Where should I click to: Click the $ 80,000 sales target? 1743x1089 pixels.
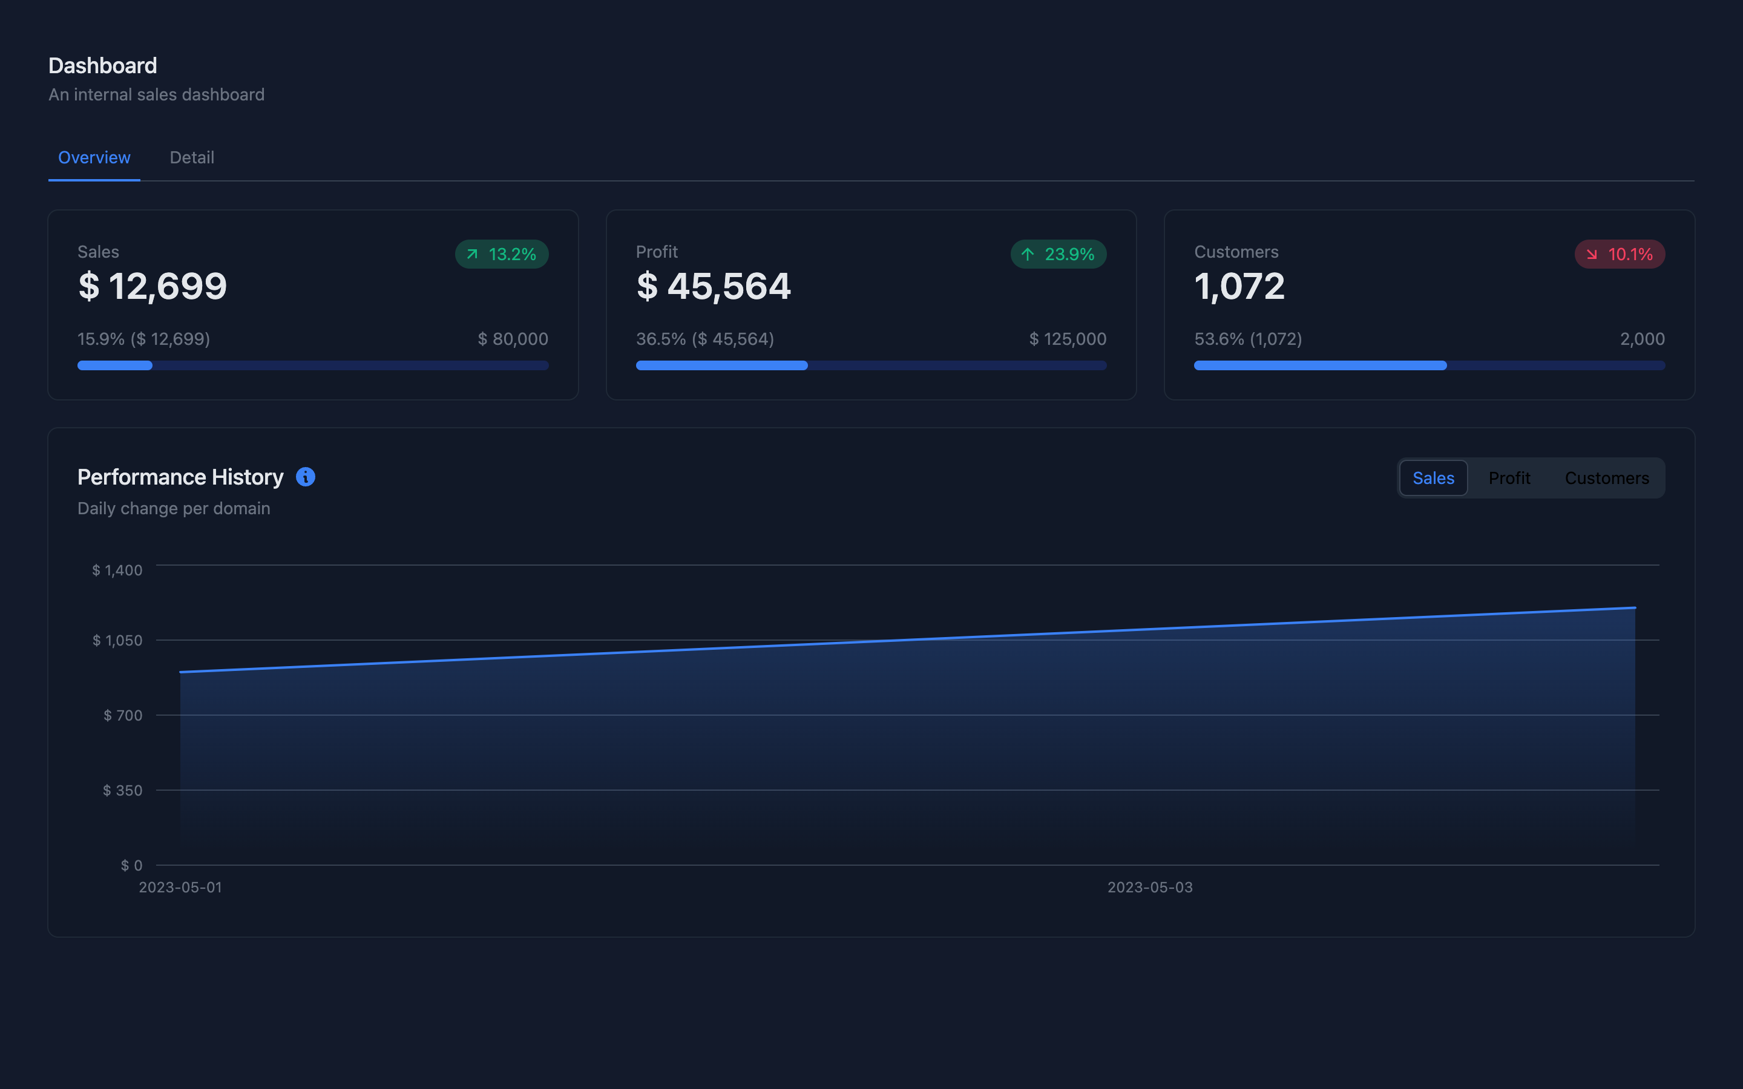(x=513, y=339)
